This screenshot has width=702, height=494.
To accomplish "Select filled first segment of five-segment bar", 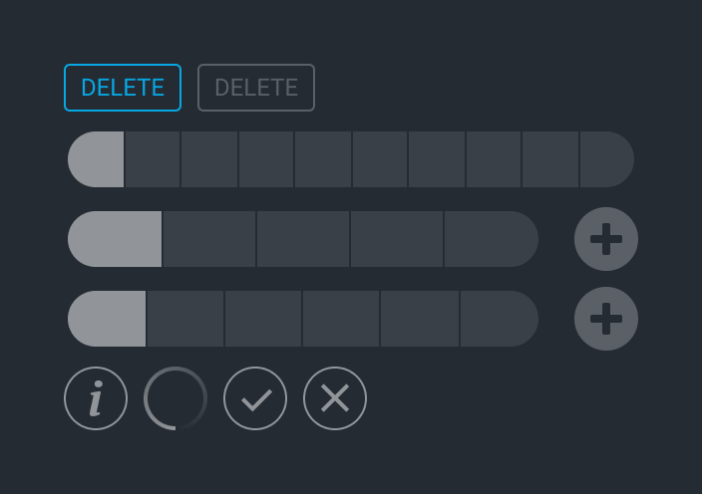I will tap(115, 239).
